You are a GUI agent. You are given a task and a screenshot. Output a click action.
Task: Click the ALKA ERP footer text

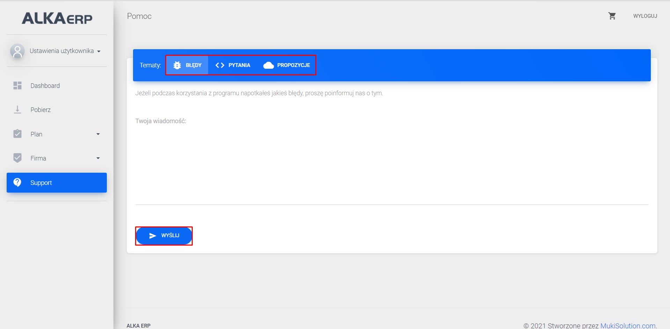pos(139,326)
